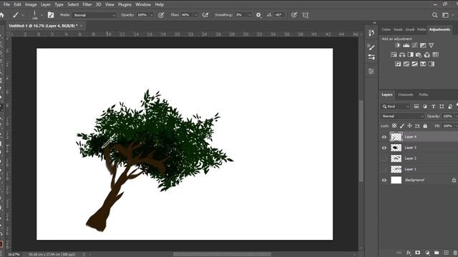Enable airbrush-style build-up effects
458x257 pixels.
[205, 15]
